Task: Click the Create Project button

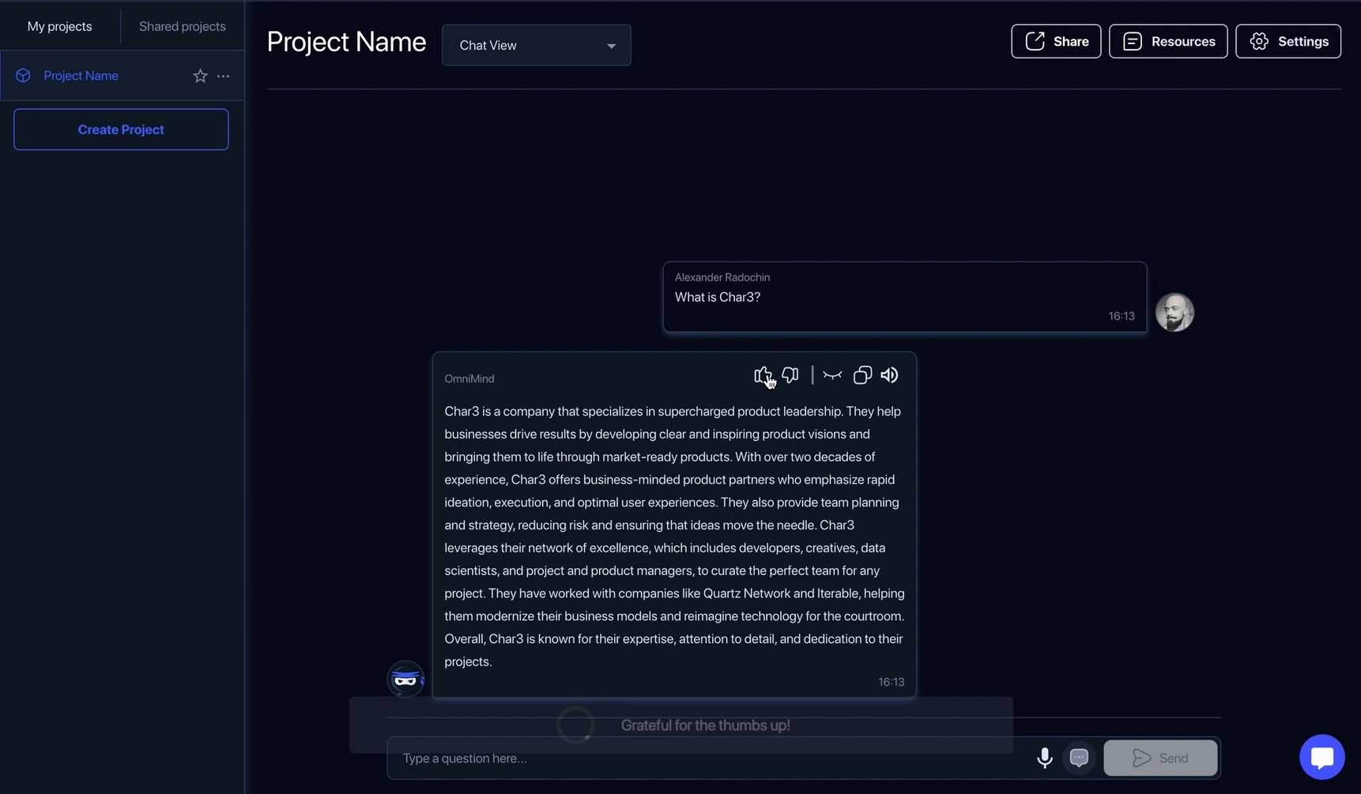Action: coord(121,130)
